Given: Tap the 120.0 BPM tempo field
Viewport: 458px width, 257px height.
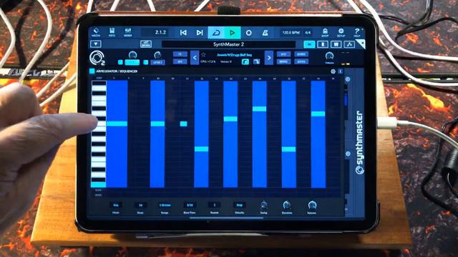Looking at the screenshot, I should point(291,33).
